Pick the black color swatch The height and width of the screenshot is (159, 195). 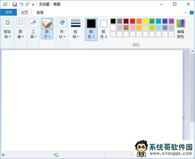pyautogui.click(x=113, y=21)
